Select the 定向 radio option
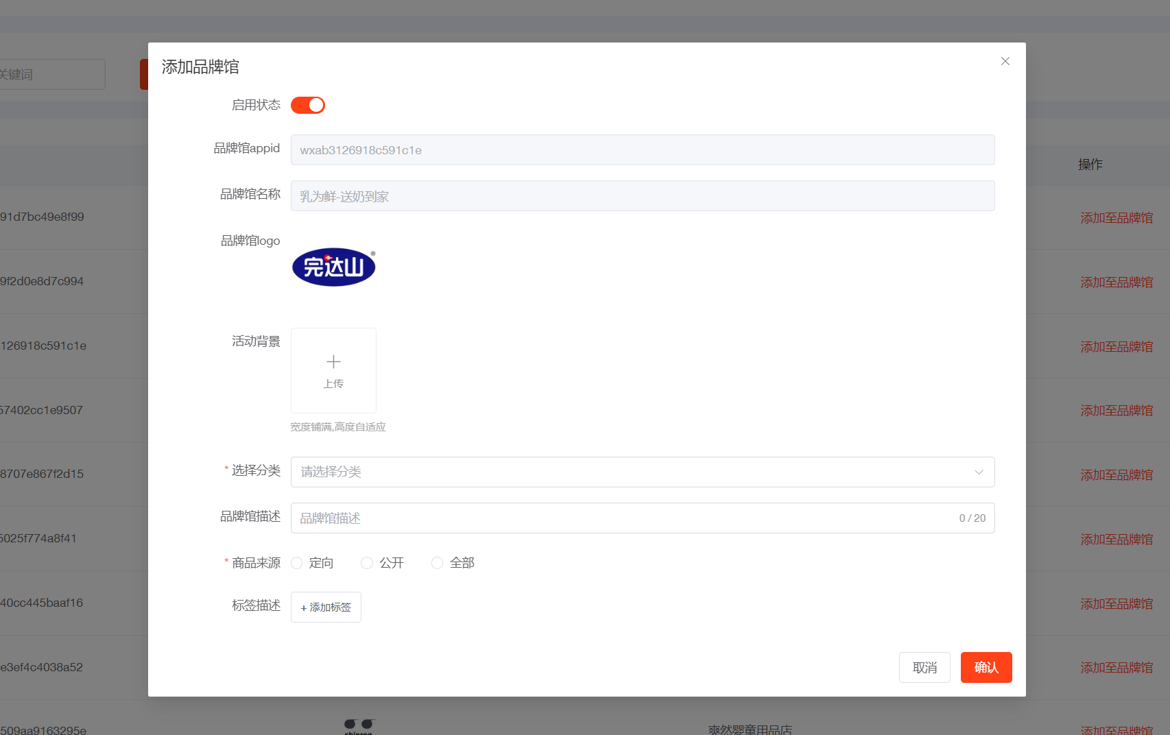 [297, 563]
